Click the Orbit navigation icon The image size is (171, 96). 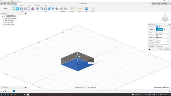point(76,87)
